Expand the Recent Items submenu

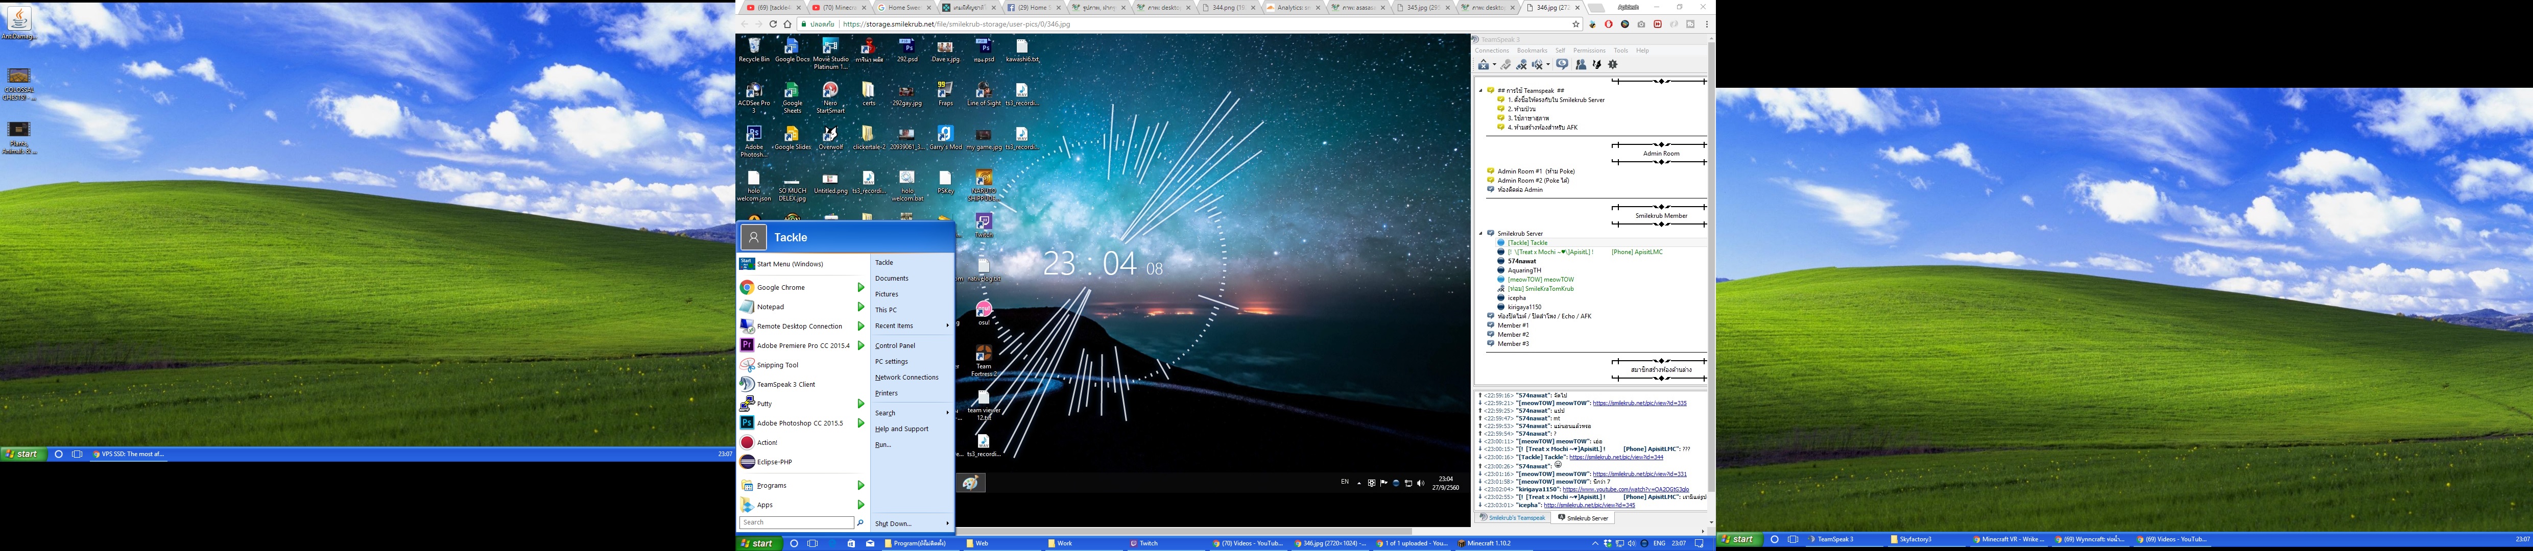click(912, 326)
